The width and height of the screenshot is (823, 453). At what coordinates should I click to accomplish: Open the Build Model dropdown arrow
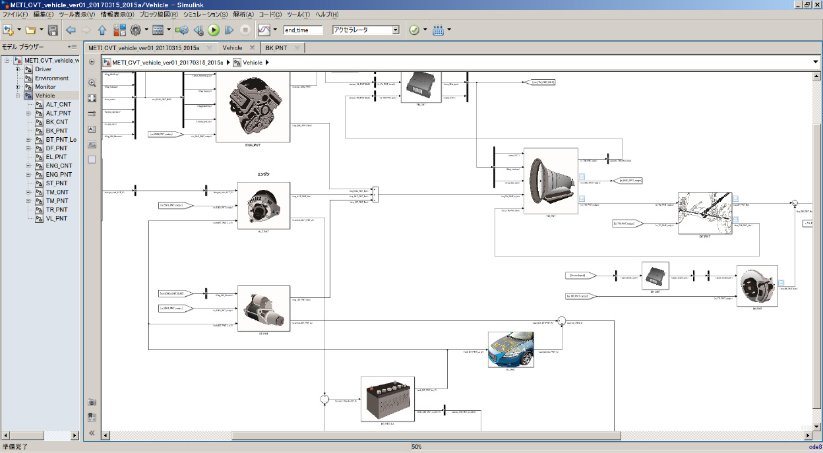pyautogui.click(x=449, y=30)
